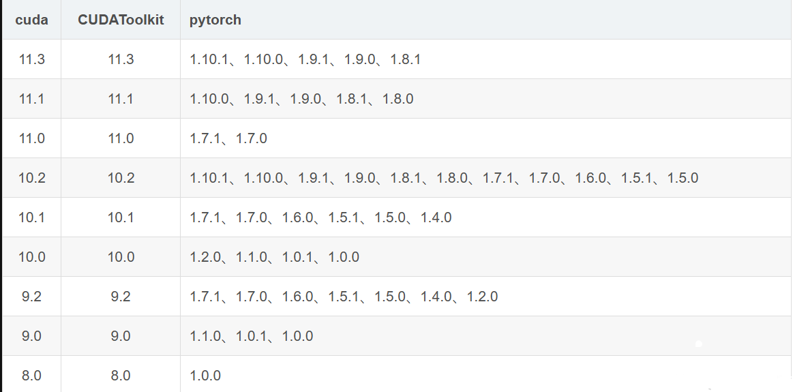Select the cuda 11.3 cell
The width and height of the screenshot is (793, 392).
click(x=32, y=59)
